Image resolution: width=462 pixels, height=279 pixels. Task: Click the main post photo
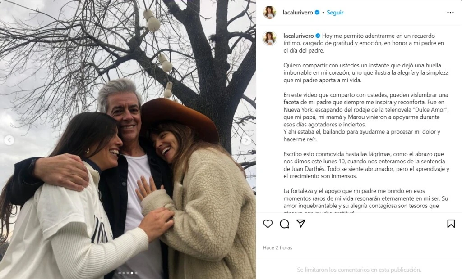(x=128, y=139)
